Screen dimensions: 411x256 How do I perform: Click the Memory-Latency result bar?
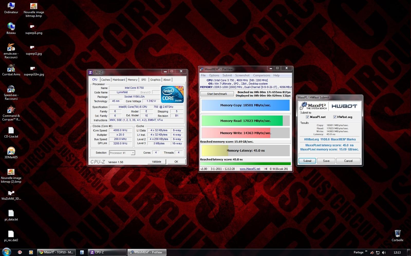tap(246, 151)
